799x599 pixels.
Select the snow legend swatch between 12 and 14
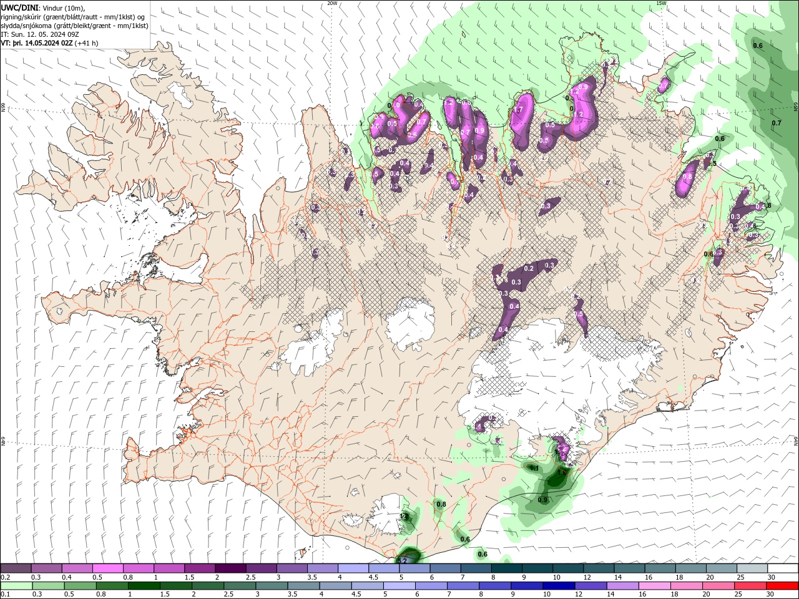pos(599,568)
